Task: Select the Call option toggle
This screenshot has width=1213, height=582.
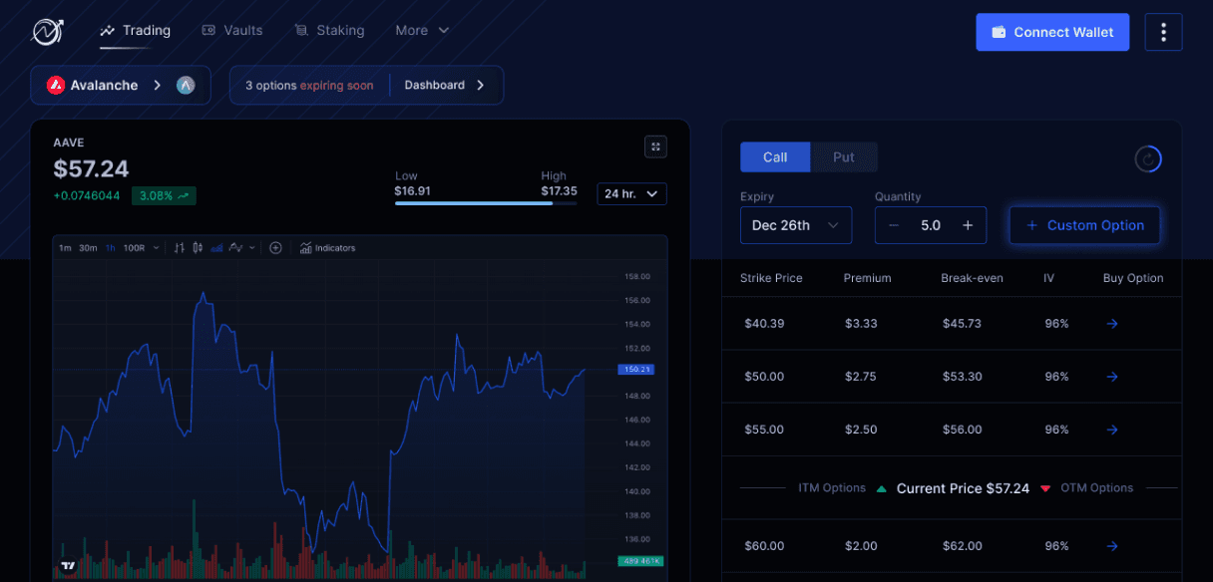Action: point(775,157)
